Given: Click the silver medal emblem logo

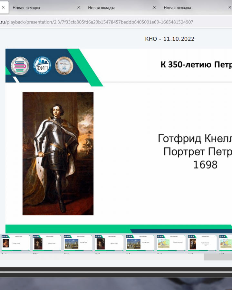Looking at the screenshot, I should tap(64, 65).
